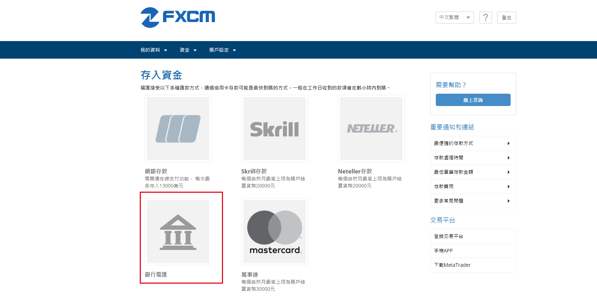Open the 賬戶設定 menu

coord(223,50)
